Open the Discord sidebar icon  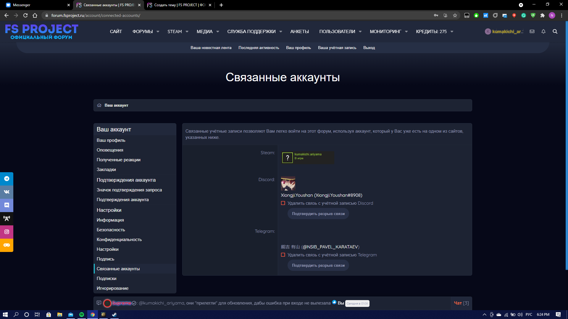point(7,205)
